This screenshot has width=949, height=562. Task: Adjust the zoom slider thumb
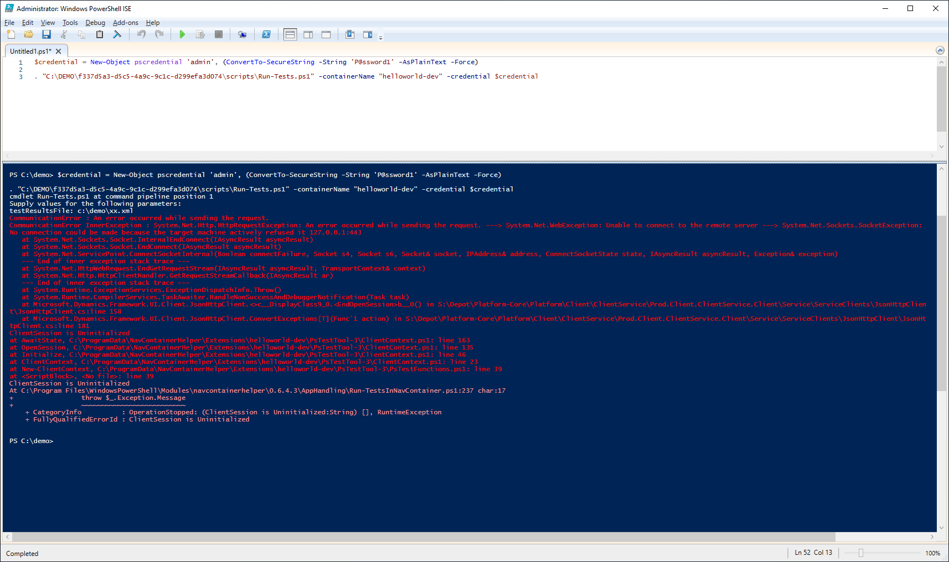[x=861, y=553]
